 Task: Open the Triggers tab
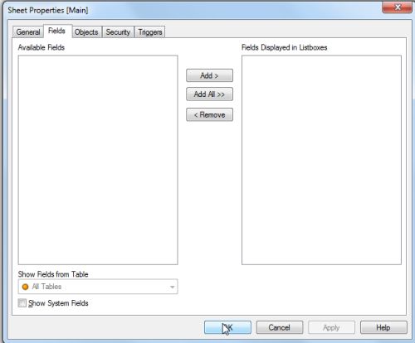[150, 32]
